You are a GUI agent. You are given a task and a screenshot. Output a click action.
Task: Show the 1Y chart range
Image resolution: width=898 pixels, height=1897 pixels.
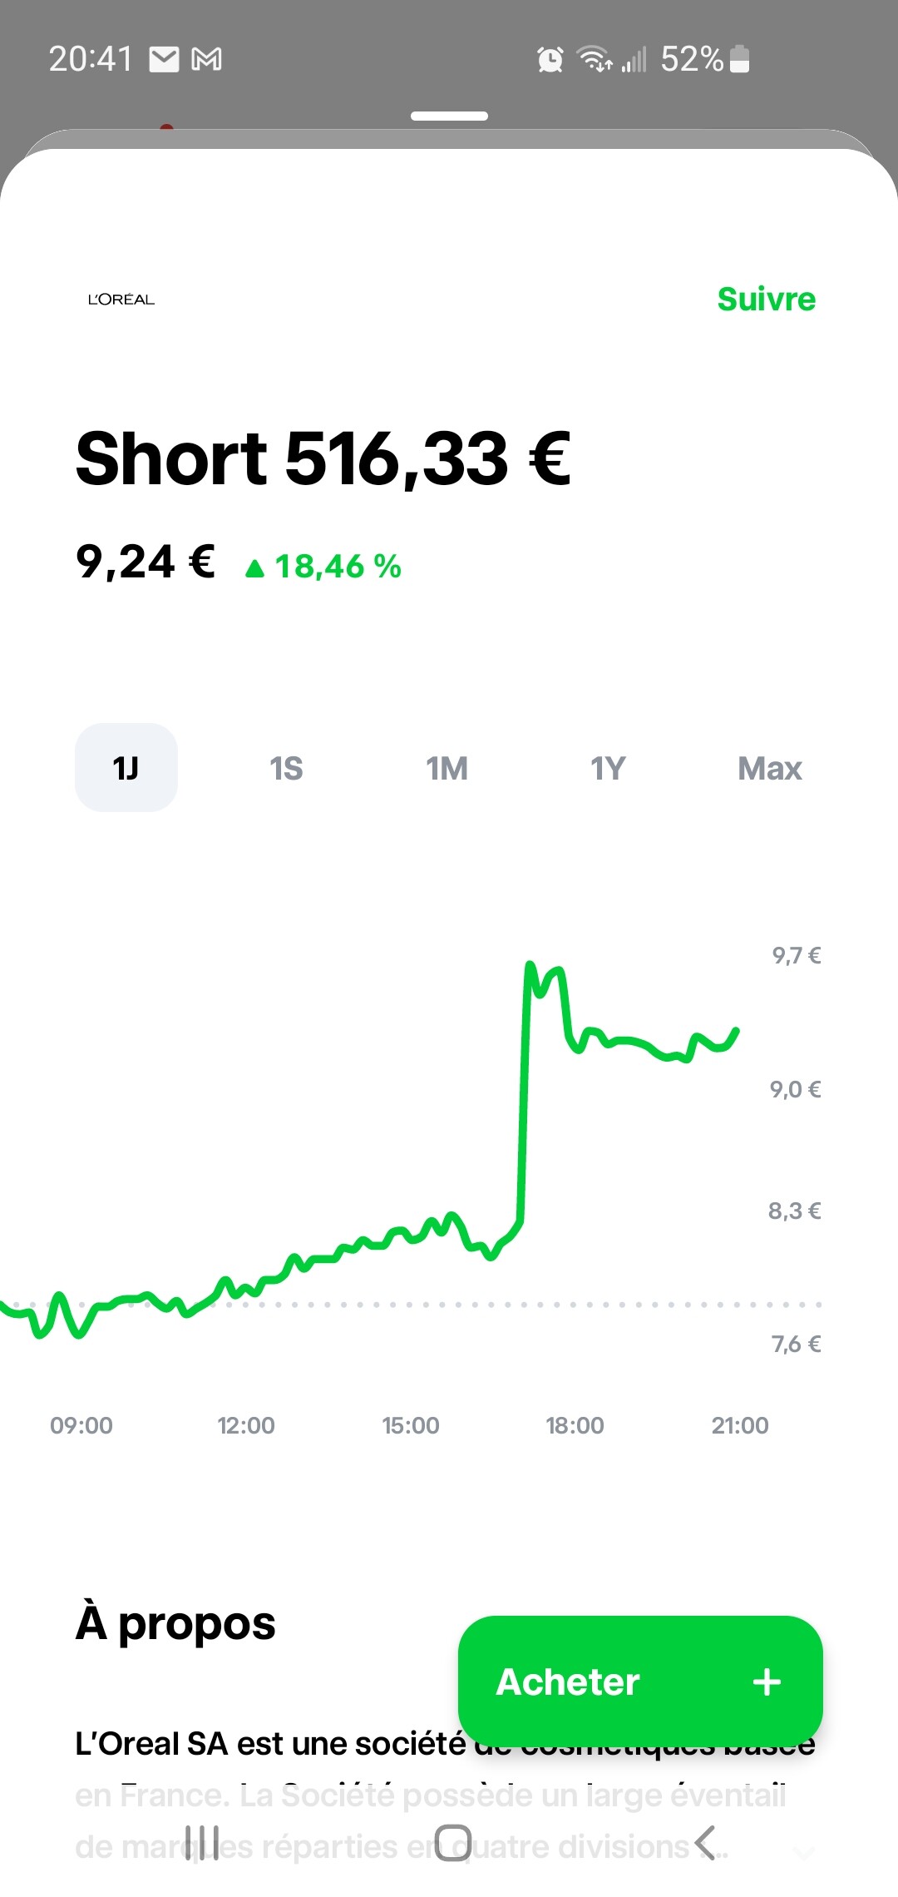click(x=608, y=769)
